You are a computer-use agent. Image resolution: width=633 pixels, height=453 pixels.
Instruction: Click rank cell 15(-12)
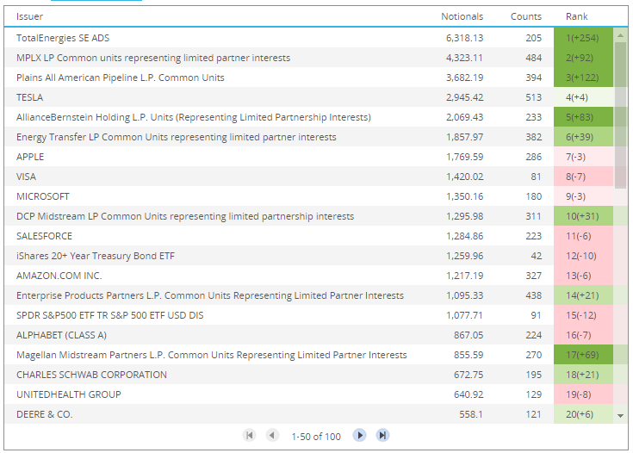click(583, 315)
